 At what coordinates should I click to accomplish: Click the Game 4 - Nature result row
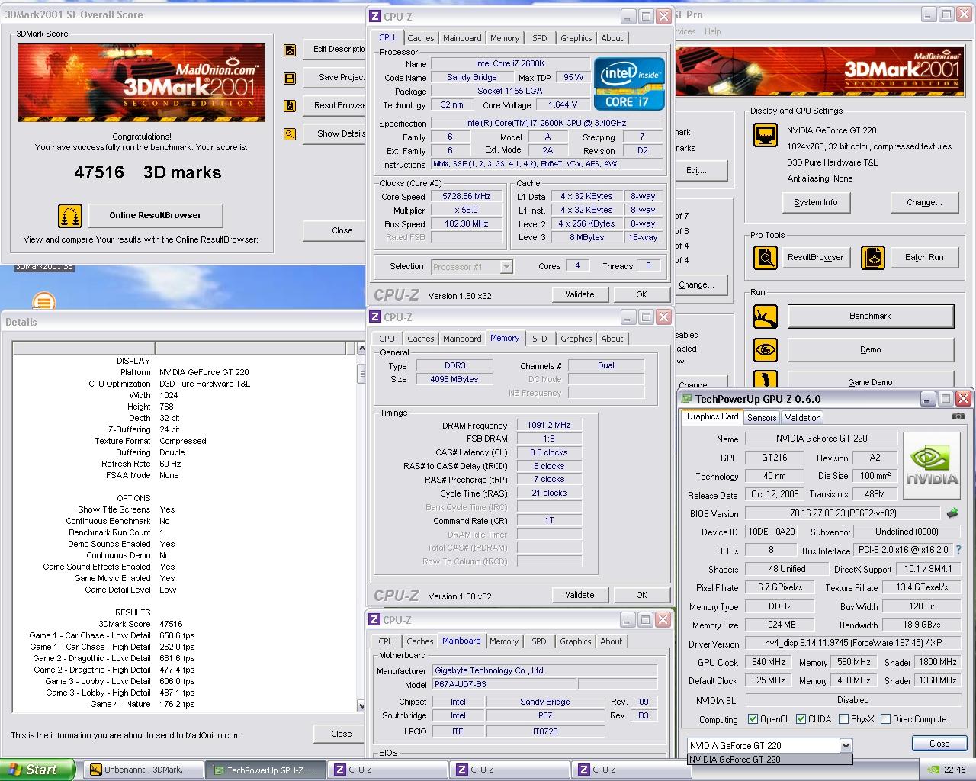coord(112,704)
